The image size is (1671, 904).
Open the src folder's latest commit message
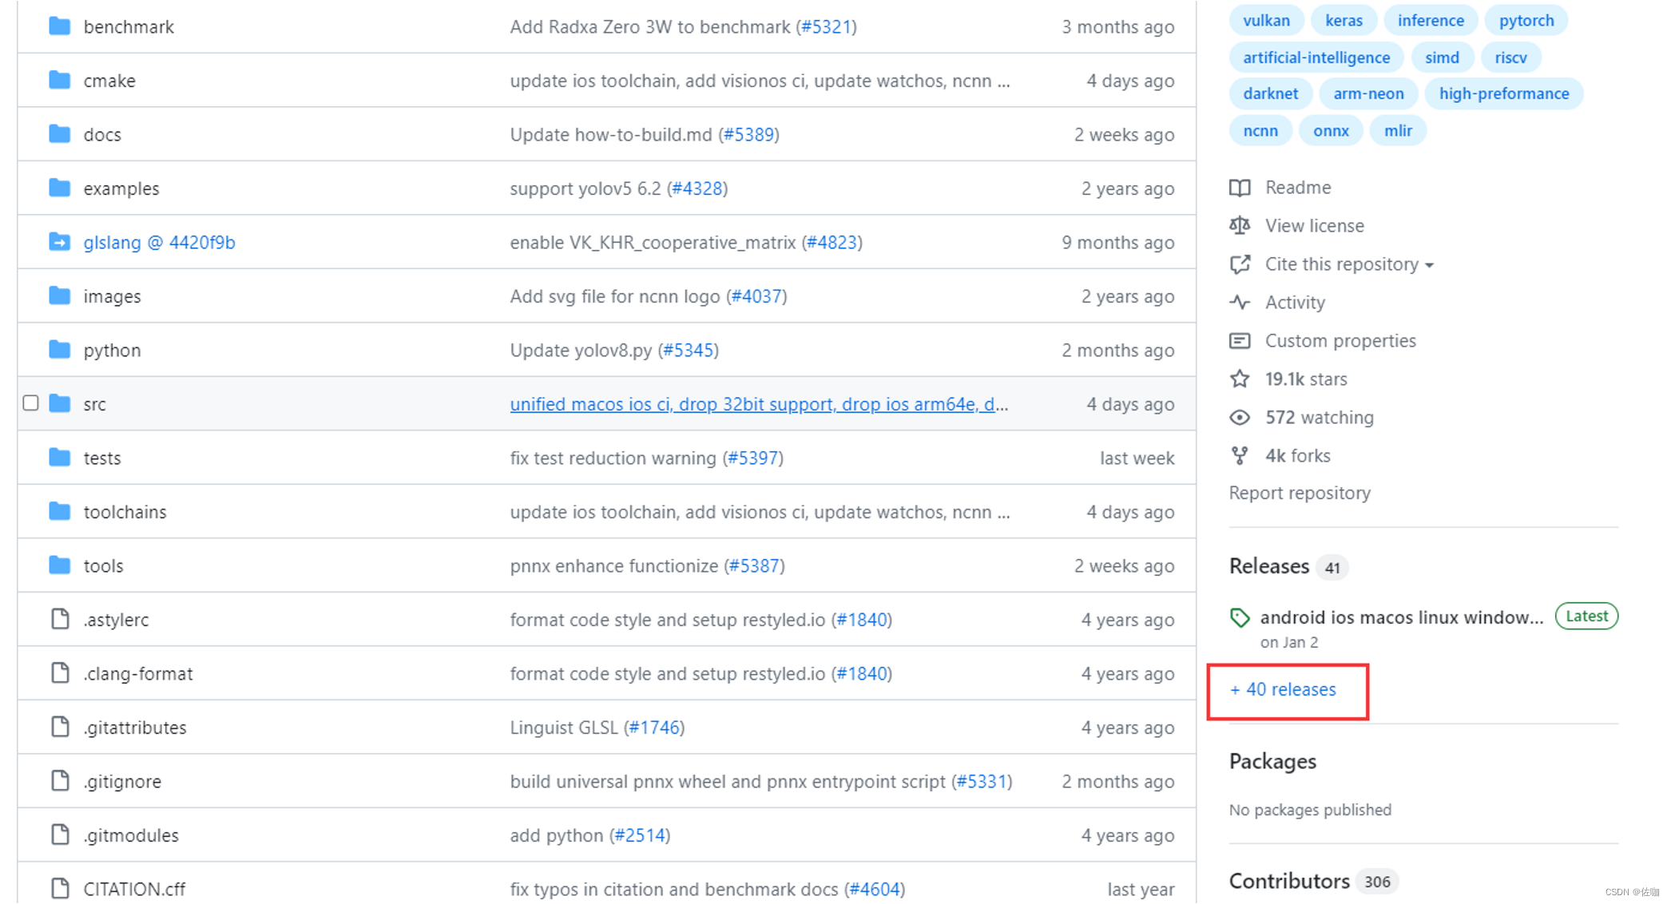pyautogui.click(x=759, y=404)
